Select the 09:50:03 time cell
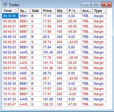 click(10, 47)
